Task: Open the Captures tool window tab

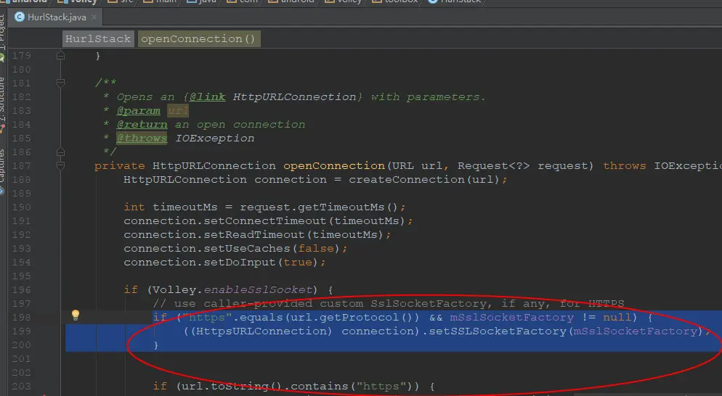Action: point(2,165)
